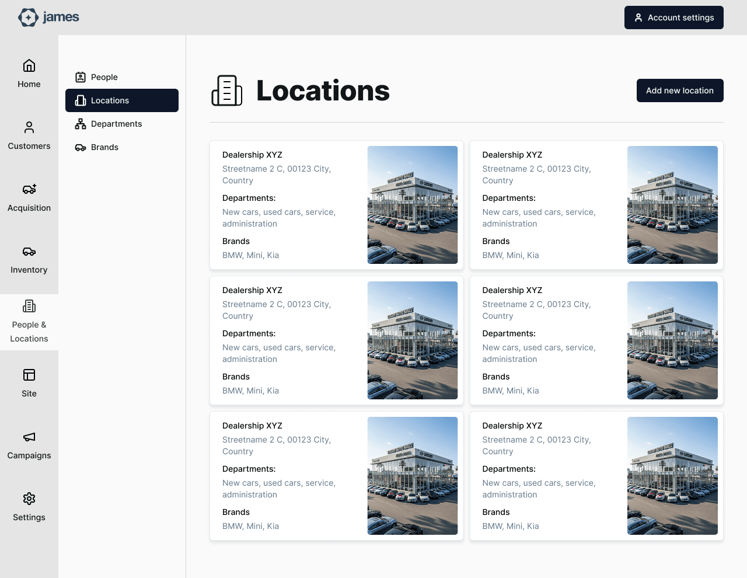Click the Acquisition label in sidebar

[x=29, y=208]
